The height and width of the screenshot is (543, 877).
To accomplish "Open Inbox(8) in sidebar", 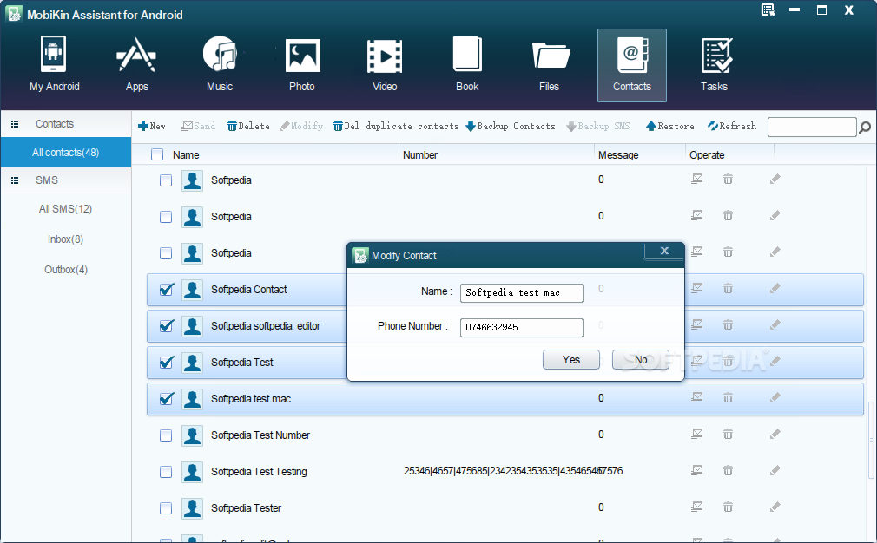I will (x=65, y=239).
